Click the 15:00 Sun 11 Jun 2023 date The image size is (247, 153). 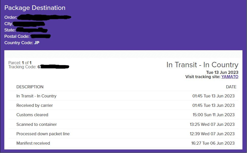pos(213,115)
